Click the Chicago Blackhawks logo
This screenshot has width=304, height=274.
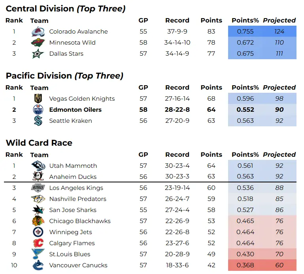38,221
